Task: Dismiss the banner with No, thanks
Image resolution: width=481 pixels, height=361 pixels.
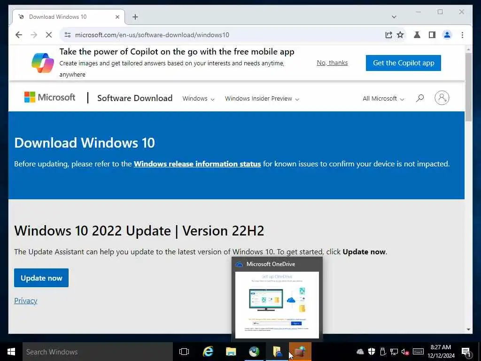Action: click(x=332, y=63)
